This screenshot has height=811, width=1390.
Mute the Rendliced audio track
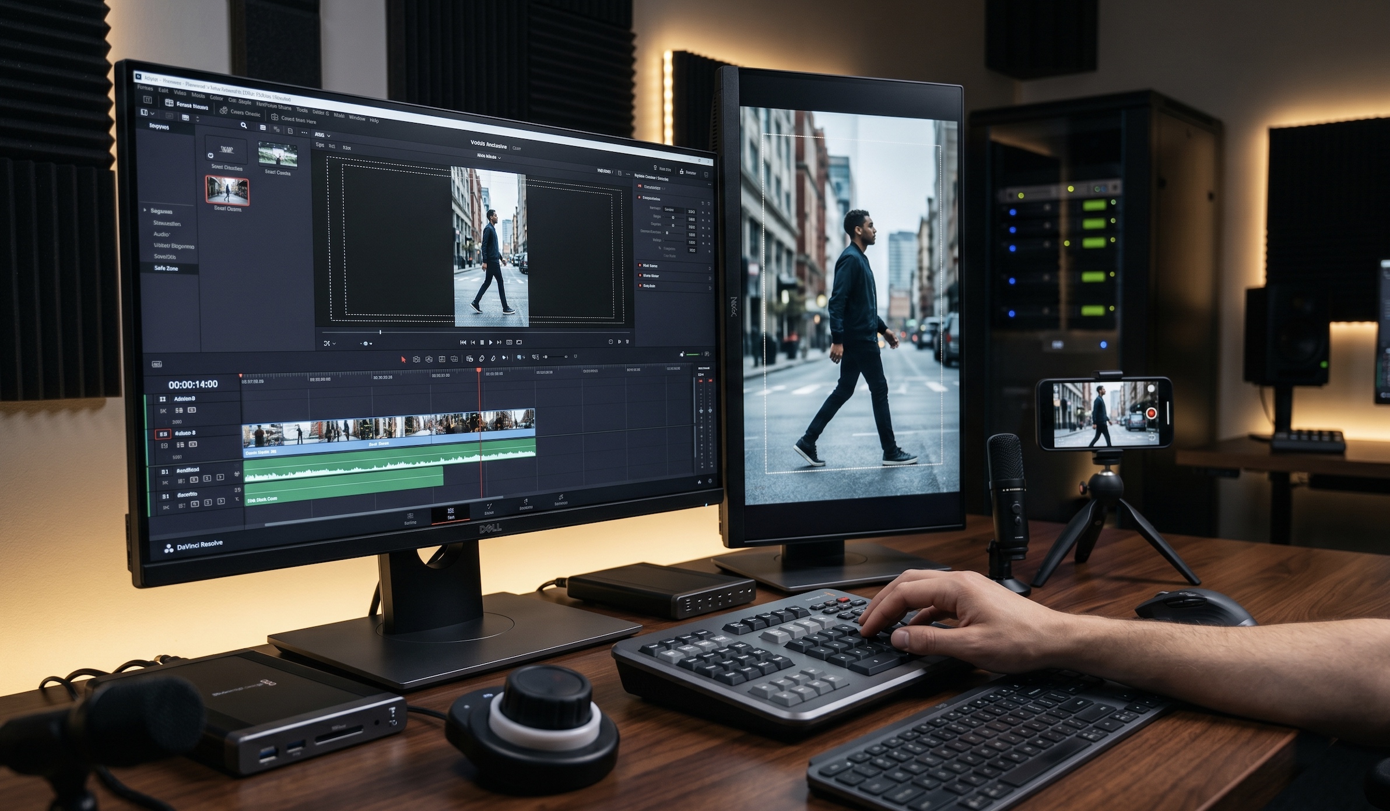tap(194, 480)
